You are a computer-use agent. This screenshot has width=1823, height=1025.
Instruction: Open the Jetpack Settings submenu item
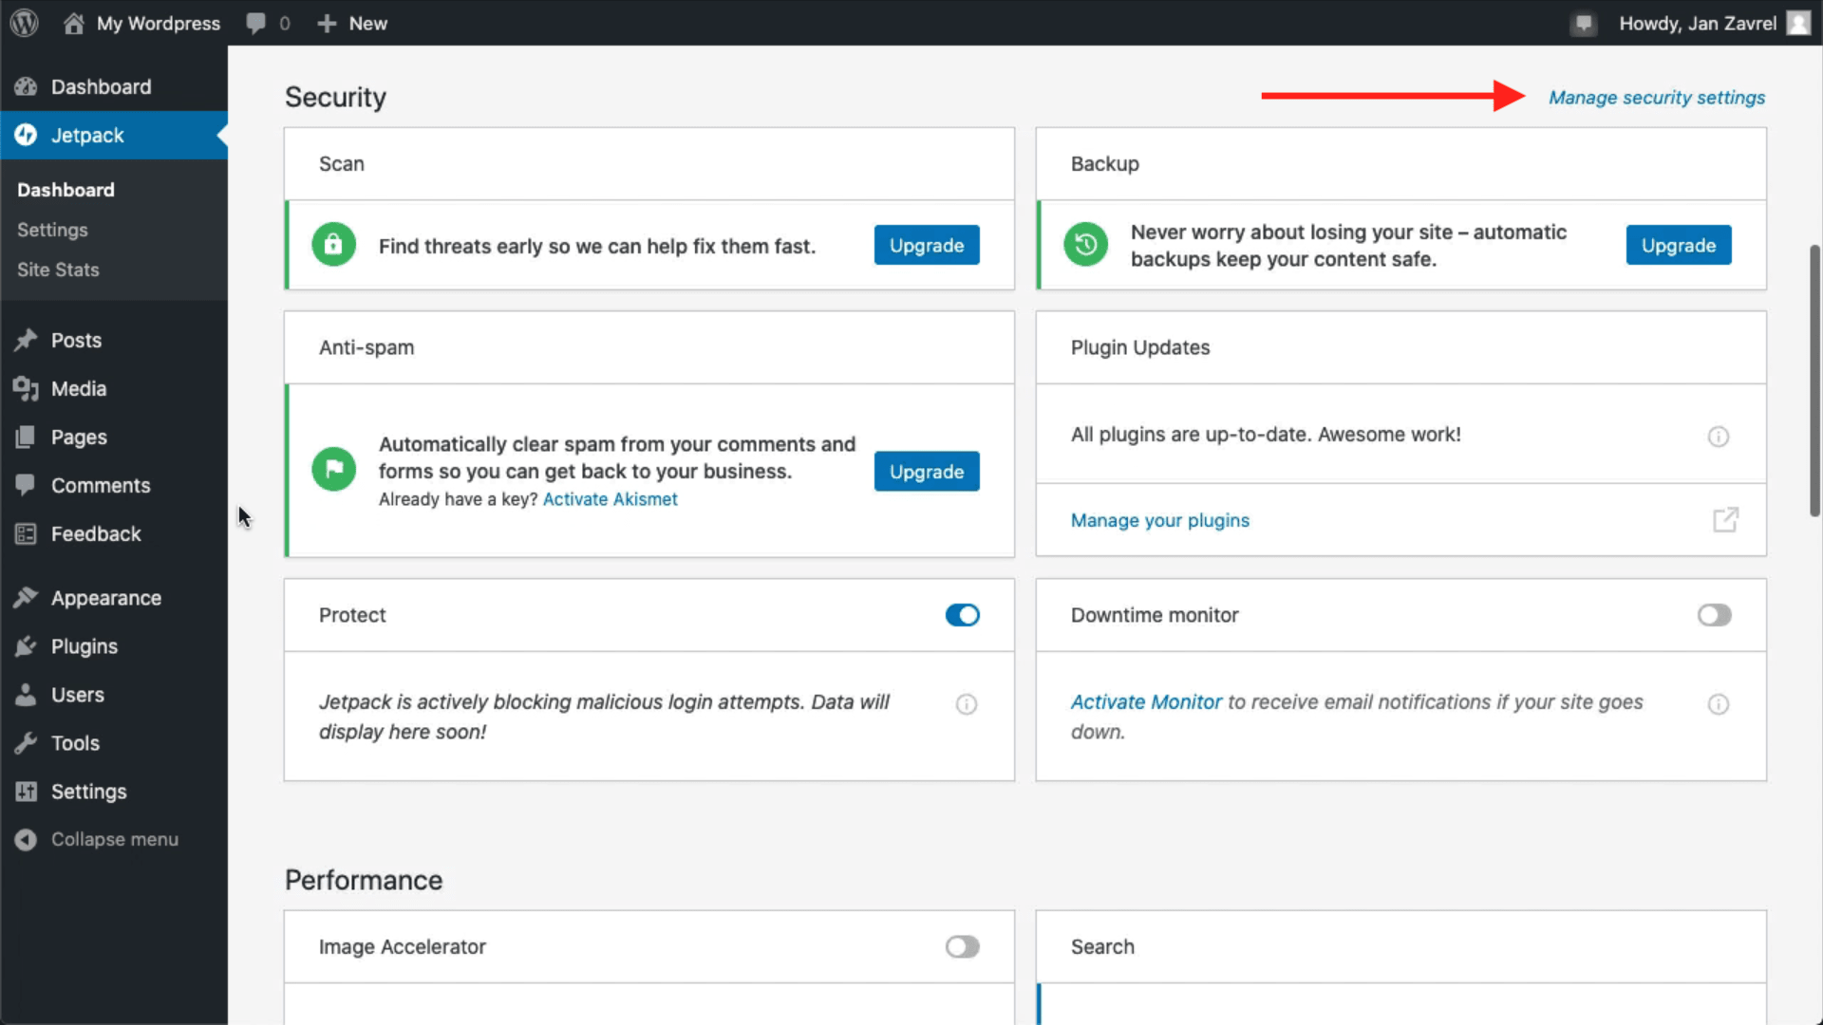click(x=52, y=230)
